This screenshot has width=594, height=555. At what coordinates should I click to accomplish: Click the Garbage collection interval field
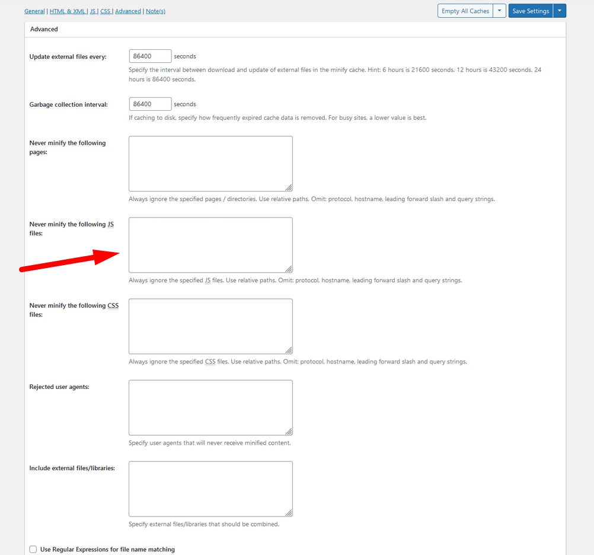[x=150, y=104]
